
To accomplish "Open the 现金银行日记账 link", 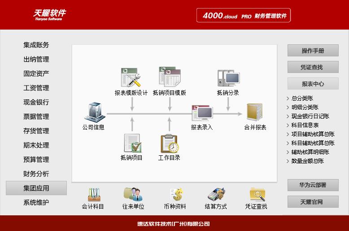I will [310, 116].
